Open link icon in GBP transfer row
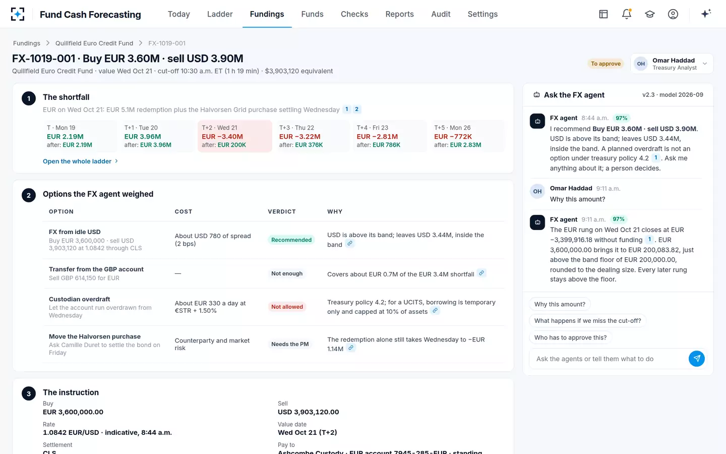This screenshot has width=726, height=454. [x=481, y=273]
